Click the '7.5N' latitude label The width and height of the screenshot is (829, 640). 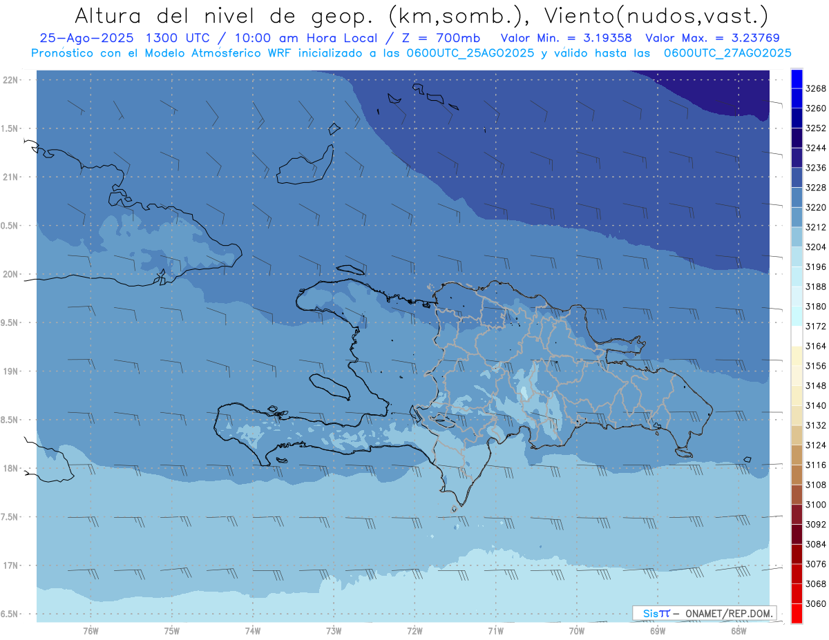(x=9, y=517)
